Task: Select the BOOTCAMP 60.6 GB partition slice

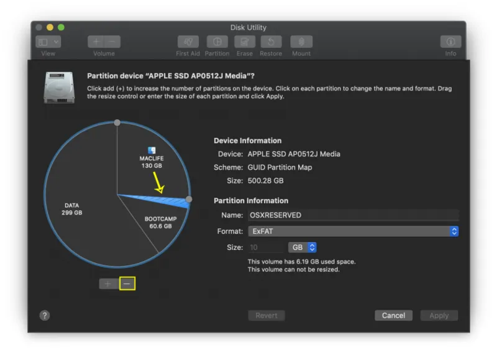Action: (x=160, y=223)
